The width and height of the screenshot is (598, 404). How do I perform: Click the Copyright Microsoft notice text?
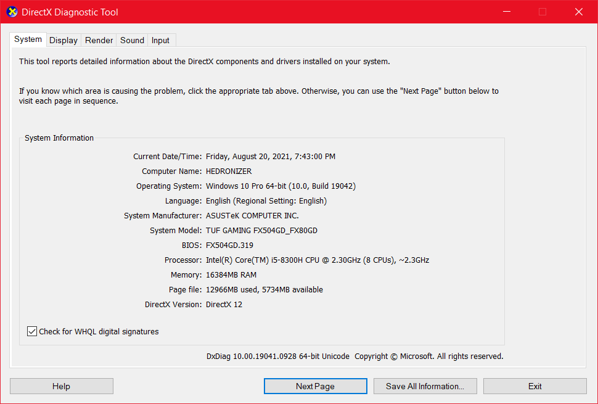[428, 357]
